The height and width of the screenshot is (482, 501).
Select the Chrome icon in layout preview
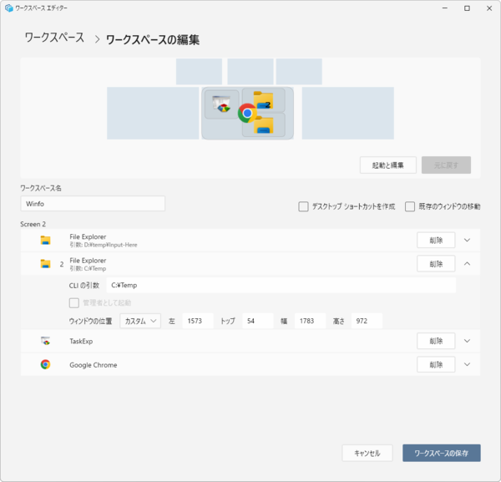[246, 113]
